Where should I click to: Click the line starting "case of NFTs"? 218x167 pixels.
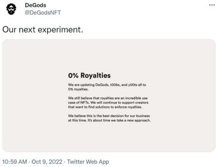click(108, 102)
